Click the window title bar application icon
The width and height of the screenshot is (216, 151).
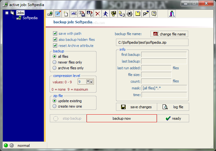(x=5, y=5)
